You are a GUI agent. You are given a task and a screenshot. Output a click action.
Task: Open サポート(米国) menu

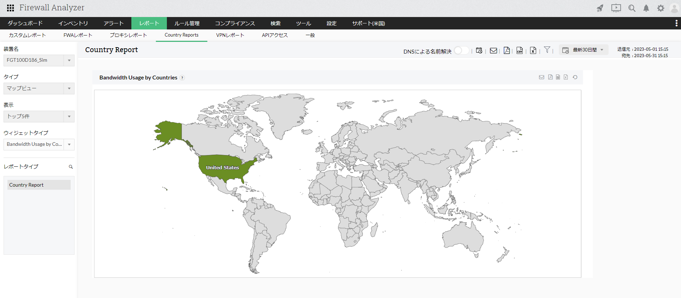369,23
